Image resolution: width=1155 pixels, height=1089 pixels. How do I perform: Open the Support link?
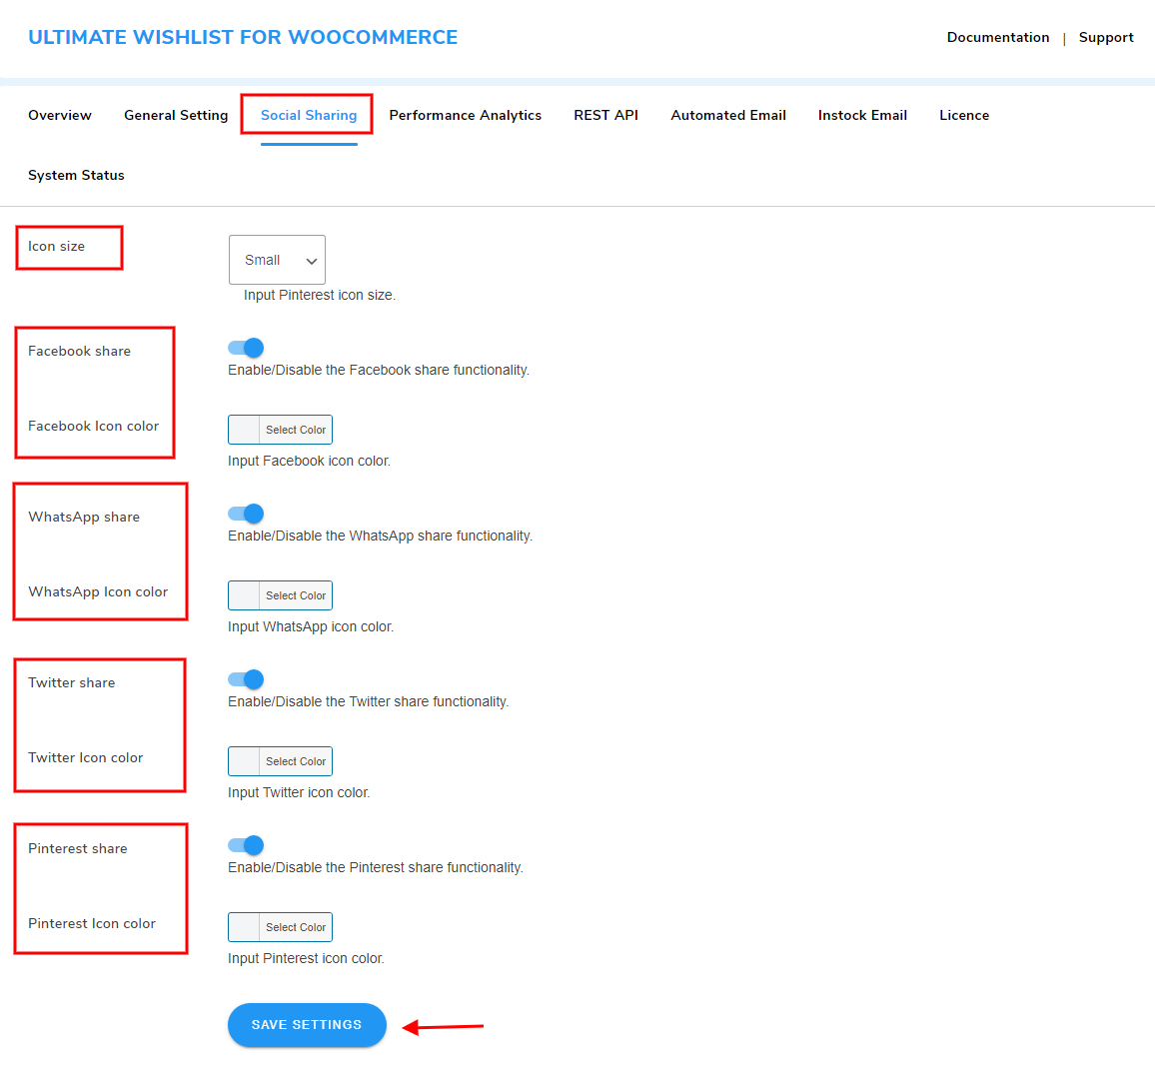(1106, 37)
